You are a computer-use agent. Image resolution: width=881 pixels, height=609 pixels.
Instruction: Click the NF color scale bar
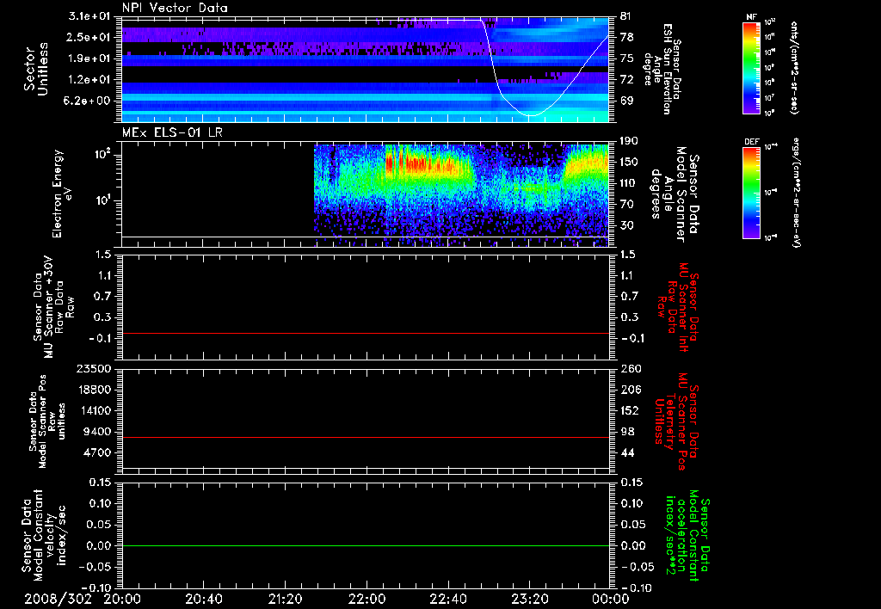click(x=749, y=68)
